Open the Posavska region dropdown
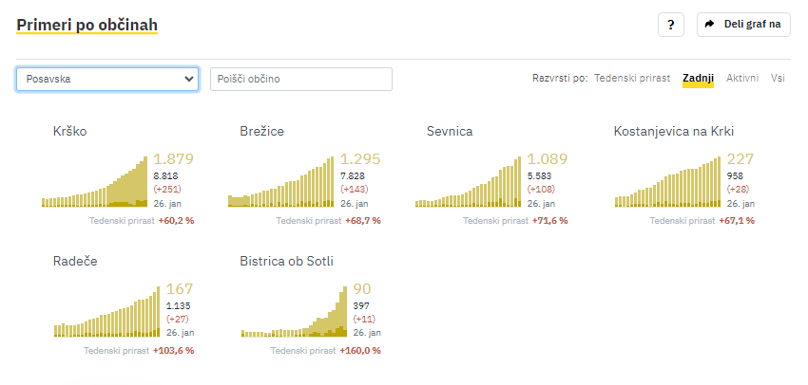 [x=107, y=79]
